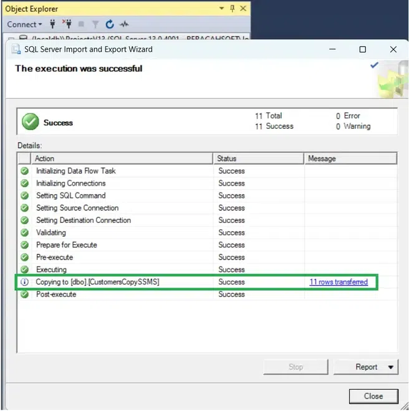
Task: Click the Success status of Post-execute row
Action: [x=231, y=294]
